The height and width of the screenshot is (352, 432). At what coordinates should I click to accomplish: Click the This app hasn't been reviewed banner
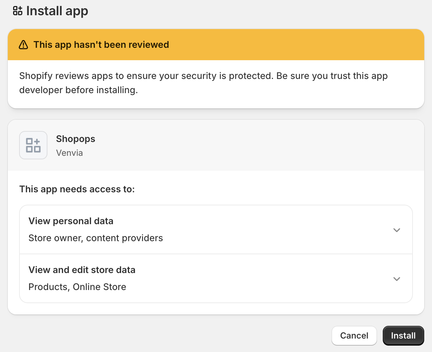pyautogui.click(x=101, y=45)
